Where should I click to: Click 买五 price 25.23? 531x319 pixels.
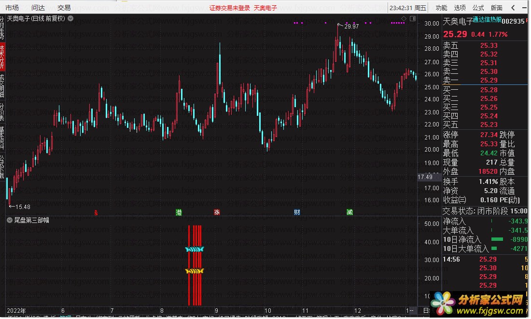click(x=489, y=125)
